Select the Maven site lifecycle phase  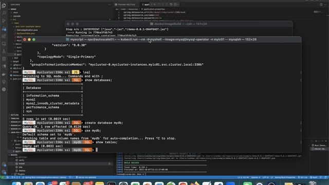click(x=21, y=167)
